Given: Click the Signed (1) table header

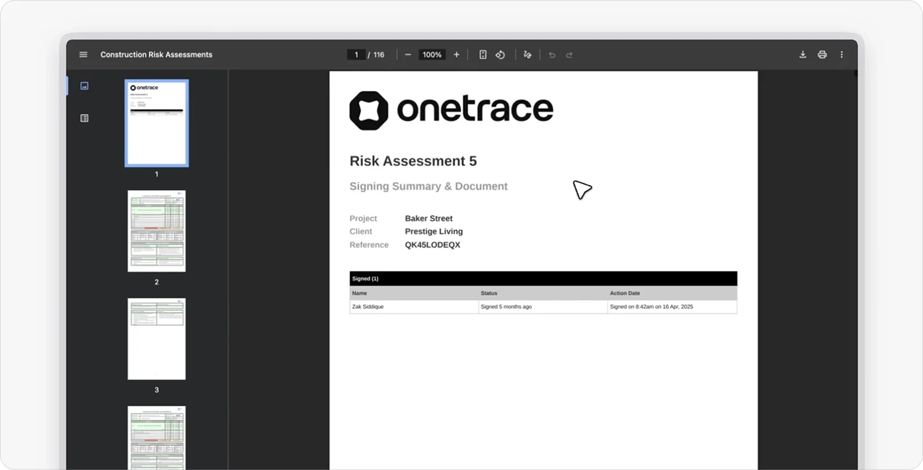Looking at the screenshot, I should click(543, 279).
